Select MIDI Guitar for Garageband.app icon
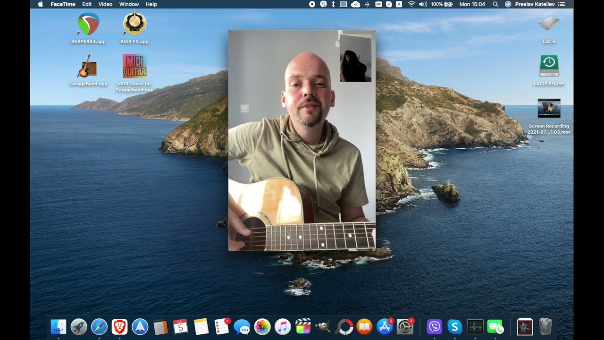 coord(134,66)
